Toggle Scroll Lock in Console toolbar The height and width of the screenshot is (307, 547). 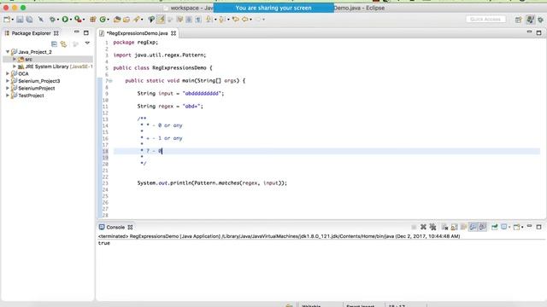[454, 227]
